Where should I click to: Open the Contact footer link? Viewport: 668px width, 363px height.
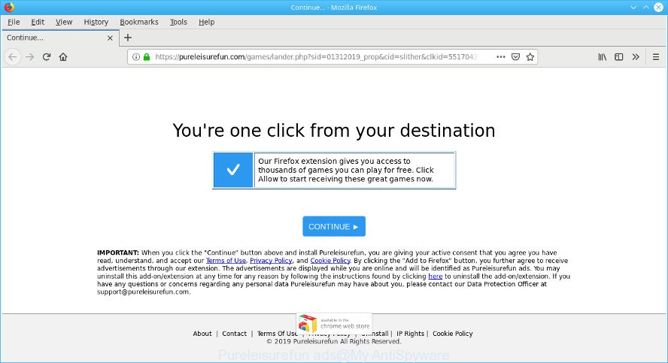(x=234, y=334)
